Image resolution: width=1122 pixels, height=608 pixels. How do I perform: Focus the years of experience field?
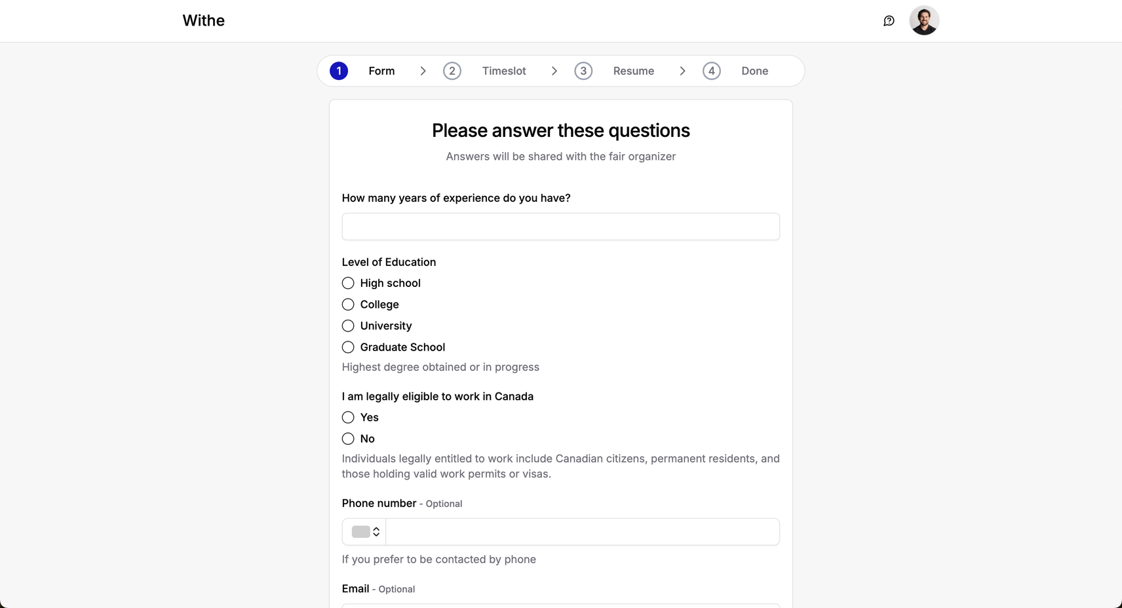tap(561, 227)
